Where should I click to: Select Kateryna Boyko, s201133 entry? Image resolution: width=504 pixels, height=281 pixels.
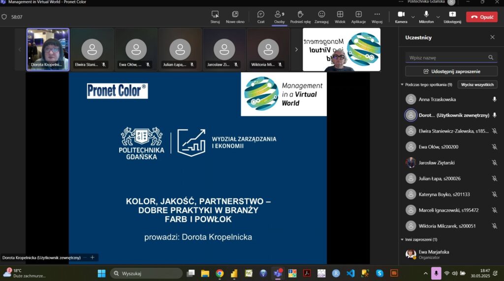[451, 195]
